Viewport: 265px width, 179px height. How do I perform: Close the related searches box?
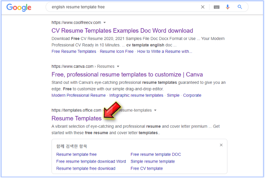[x=221, y=145]
